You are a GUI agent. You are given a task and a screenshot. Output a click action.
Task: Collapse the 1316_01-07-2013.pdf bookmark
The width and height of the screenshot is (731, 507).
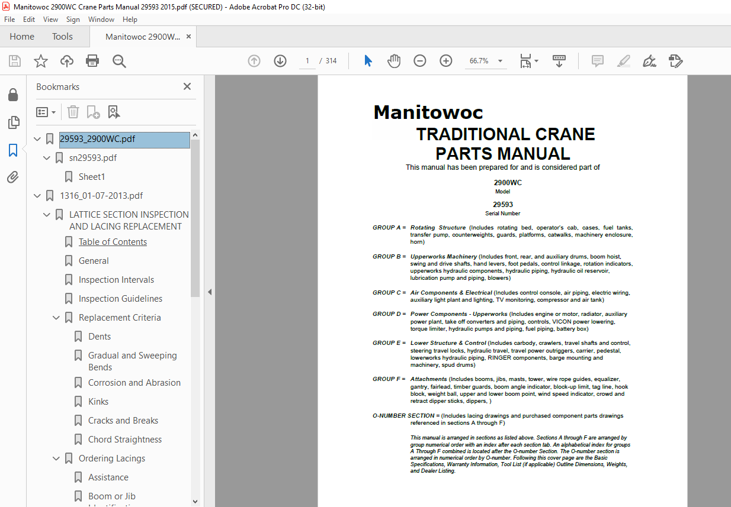[38, 196]
